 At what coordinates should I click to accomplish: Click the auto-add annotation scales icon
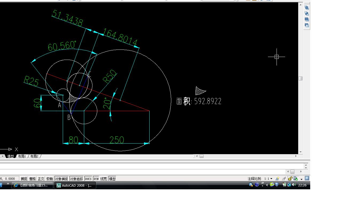(284, 179)
